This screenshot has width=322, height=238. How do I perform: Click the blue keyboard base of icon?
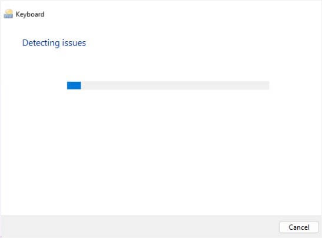pyautogui.click(x=8, y=16)
